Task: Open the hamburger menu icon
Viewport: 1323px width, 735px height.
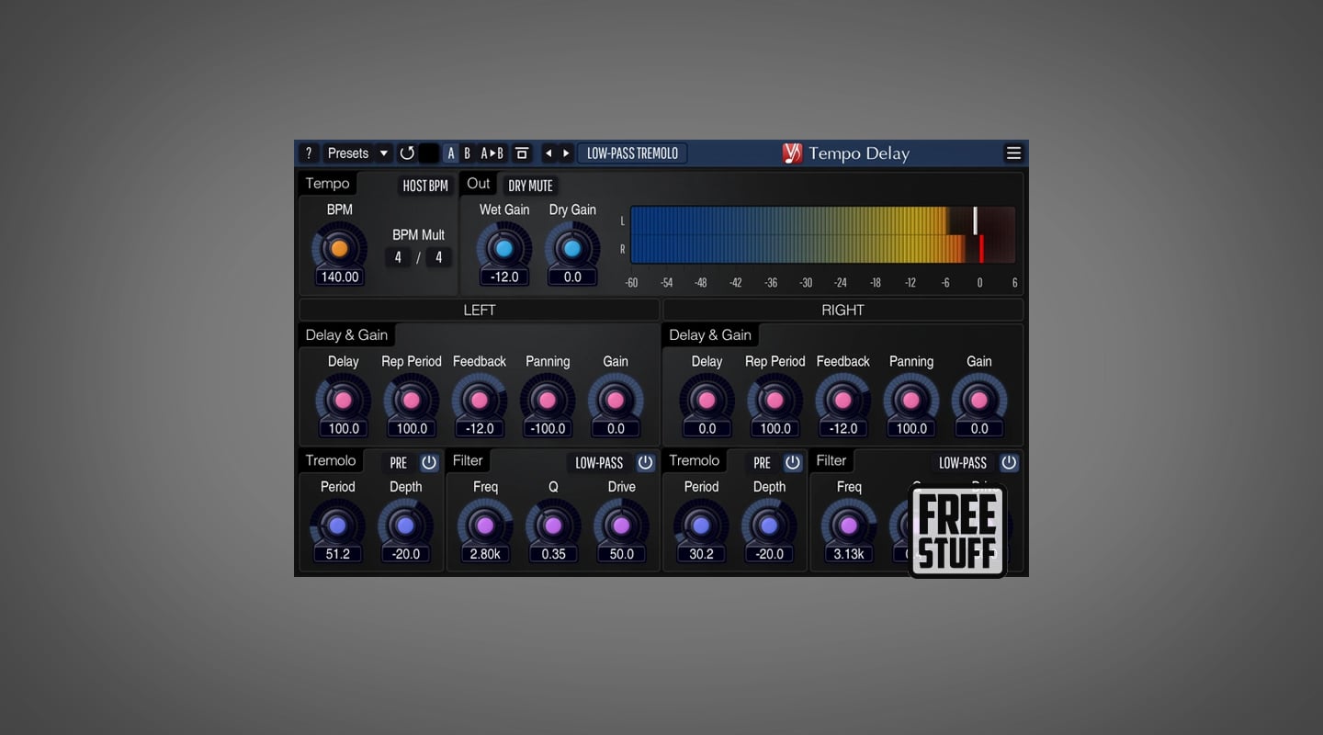Action: click(x=1013, y=153)
